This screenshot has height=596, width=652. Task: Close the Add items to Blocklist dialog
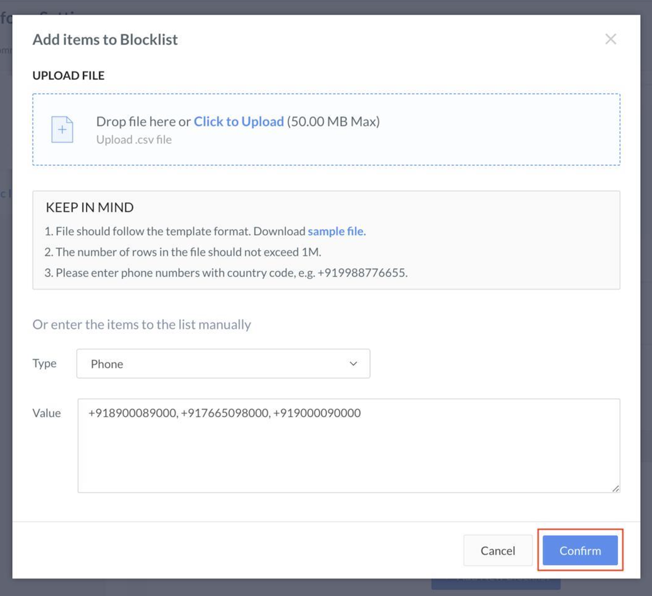(x=610, y=39)
